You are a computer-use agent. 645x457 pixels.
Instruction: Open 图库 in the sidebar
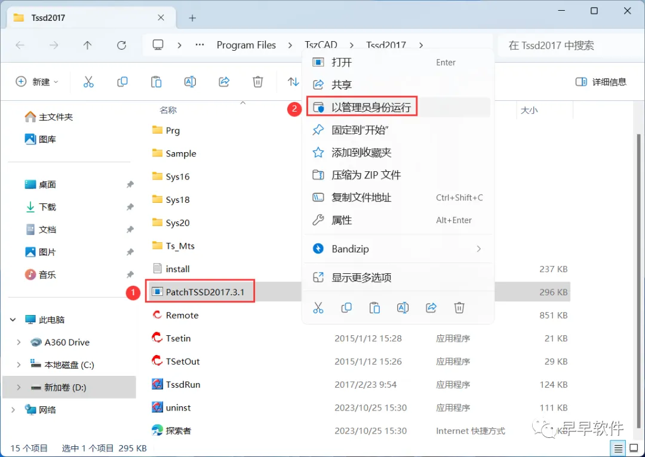point(41,140)
